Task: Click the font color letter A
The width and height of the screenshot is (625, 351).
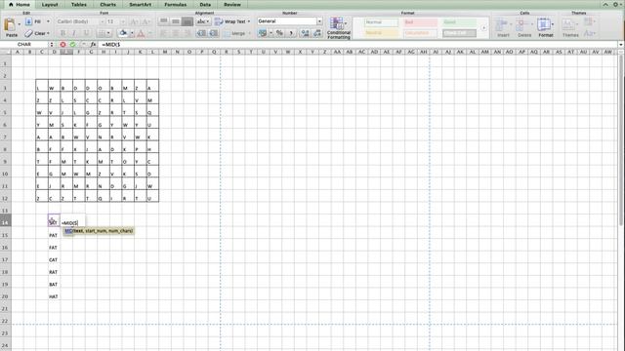Action: 141,34
